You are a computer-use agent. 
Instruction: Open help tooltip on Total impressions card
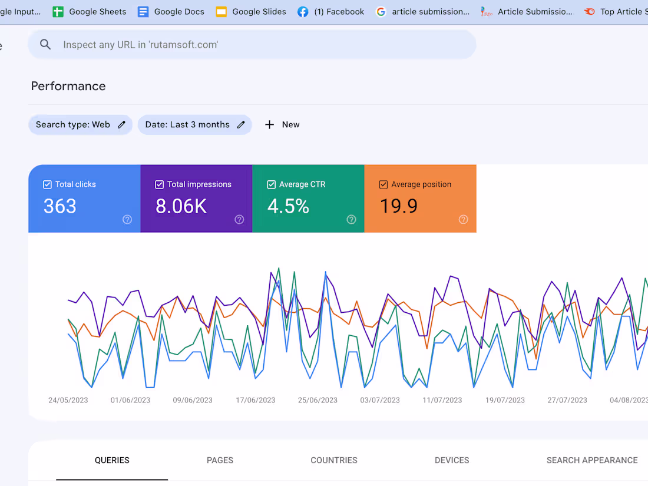pyautogui.click(x=239, y=219)
